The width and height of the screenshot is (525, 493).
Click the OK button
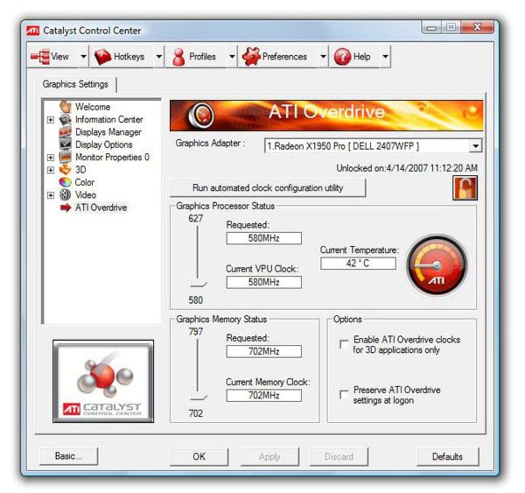(199, 457)
